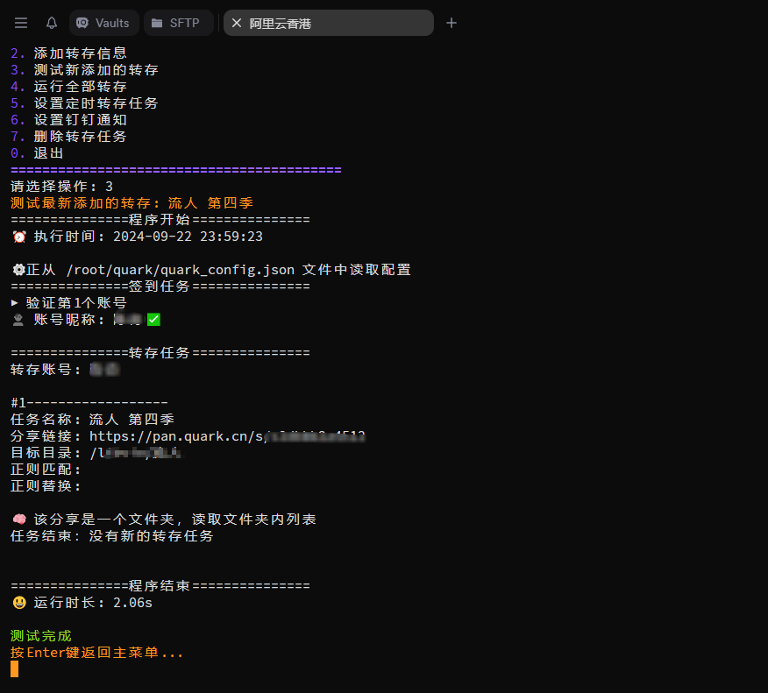
Task: Click the Vaults tab icon
Action: (82, 23)
